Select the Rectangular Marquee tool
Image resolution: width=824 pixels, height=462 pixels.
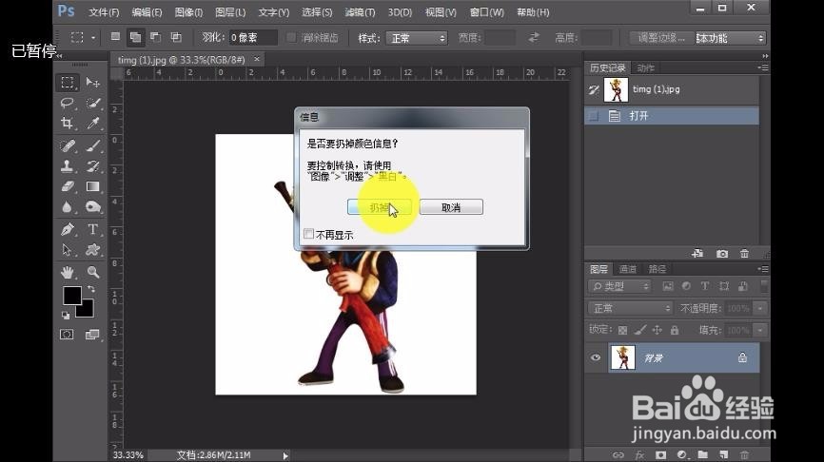click(68, 83)
